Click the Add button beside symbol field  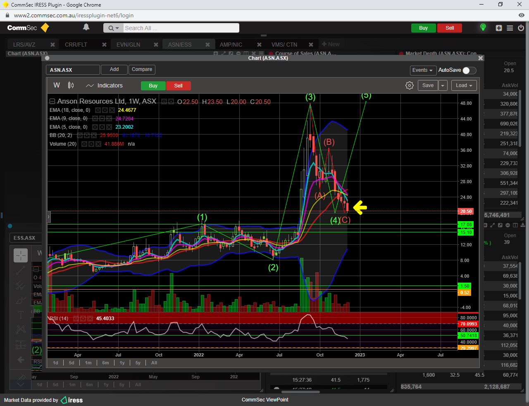point(114,70)
